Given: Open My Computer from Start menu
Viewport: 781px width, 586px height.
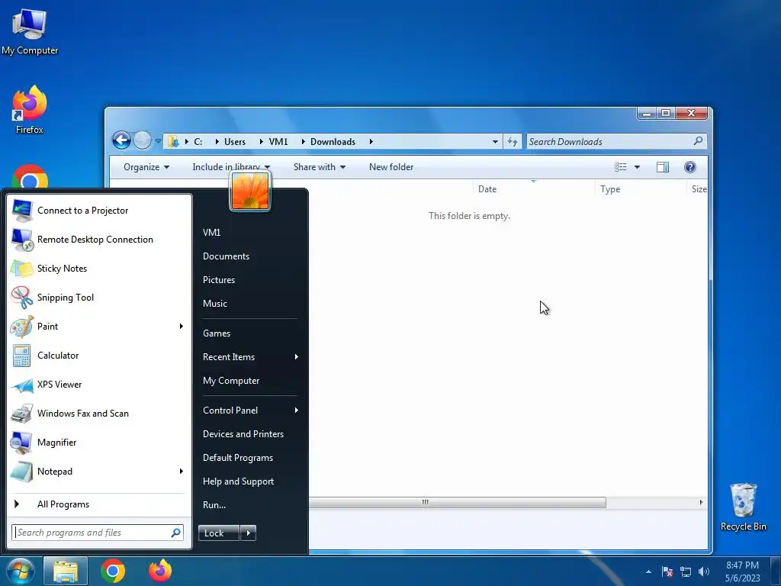Looking at the screenshot, I should pyautogui.click(x=231, y=381).
